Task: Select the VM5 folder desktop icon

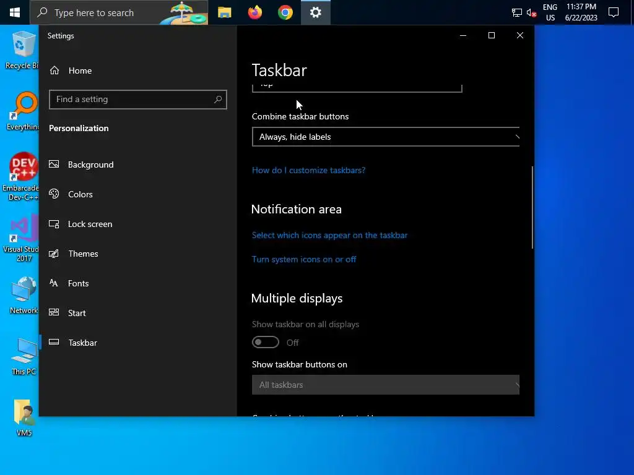Action: point(24,418)
